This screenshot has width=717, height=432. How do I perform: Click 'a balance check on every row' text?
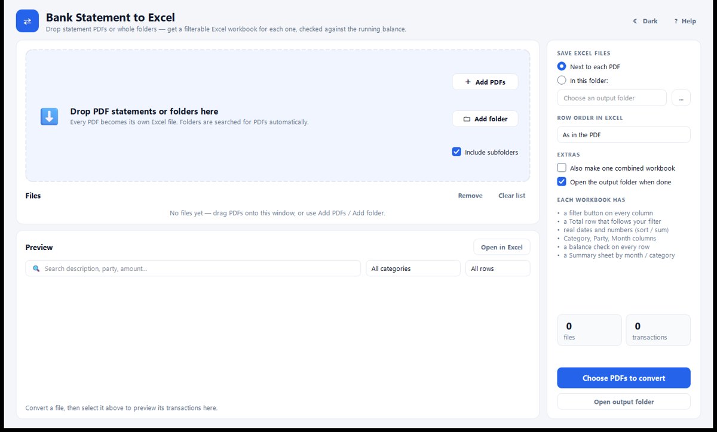click(606, 246)
